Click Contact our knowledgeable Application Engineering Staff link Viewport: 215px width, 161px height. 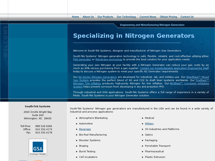point(174,68)
